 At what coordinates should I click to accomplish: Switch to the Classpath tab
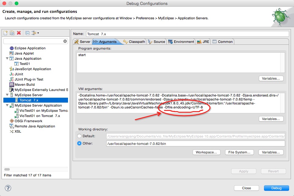pyautogui.click(x=134, y=42)
